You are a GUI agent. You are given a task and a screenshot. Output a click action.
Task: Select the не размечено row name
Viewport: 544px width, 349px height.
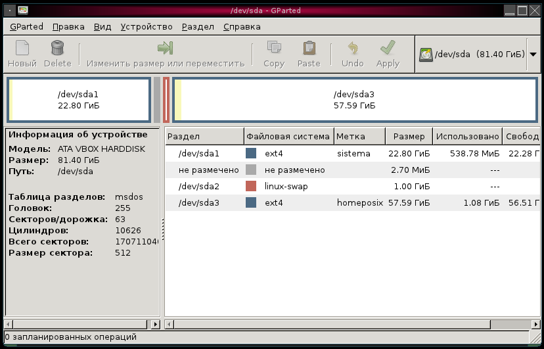209,170
